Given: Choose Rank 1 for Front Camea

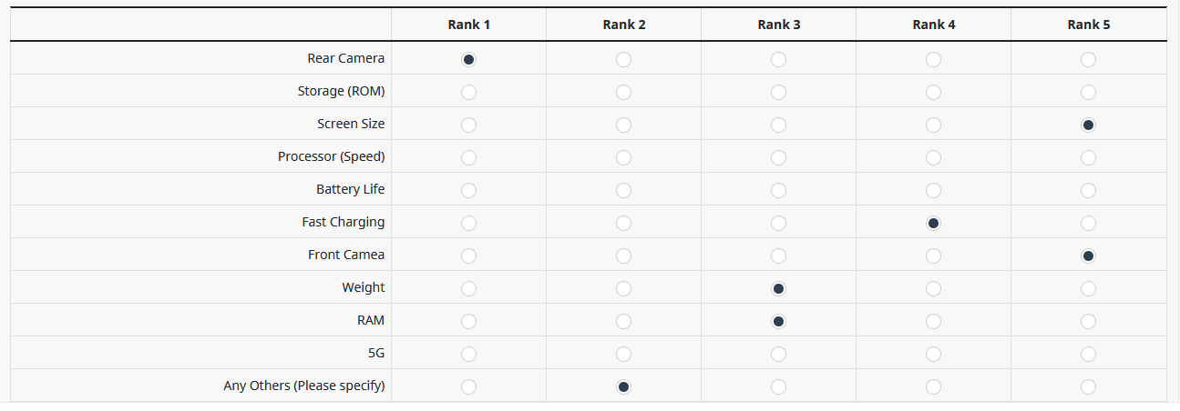Looking at the screenshot, I should [x=468, y=256].
